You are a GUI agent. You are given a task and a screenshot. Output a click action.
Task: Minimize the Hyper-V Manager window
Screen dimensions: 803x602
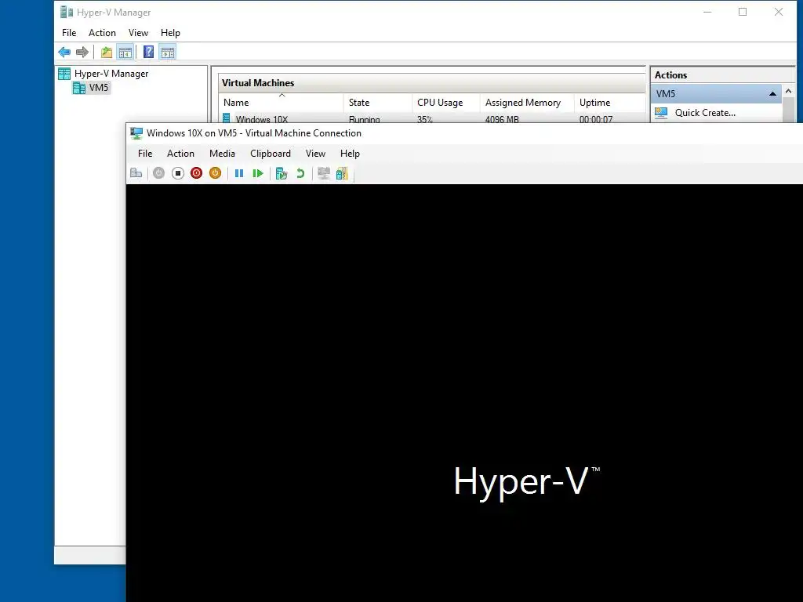707,12
